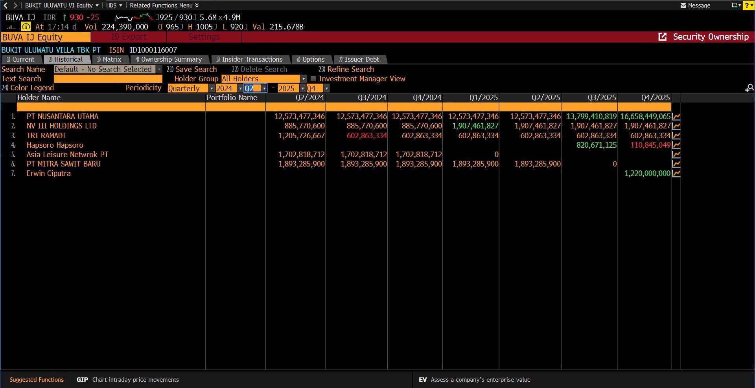Open chart icon for Erwin Ciputra row

pyautogui.click(x=676, y=174)
